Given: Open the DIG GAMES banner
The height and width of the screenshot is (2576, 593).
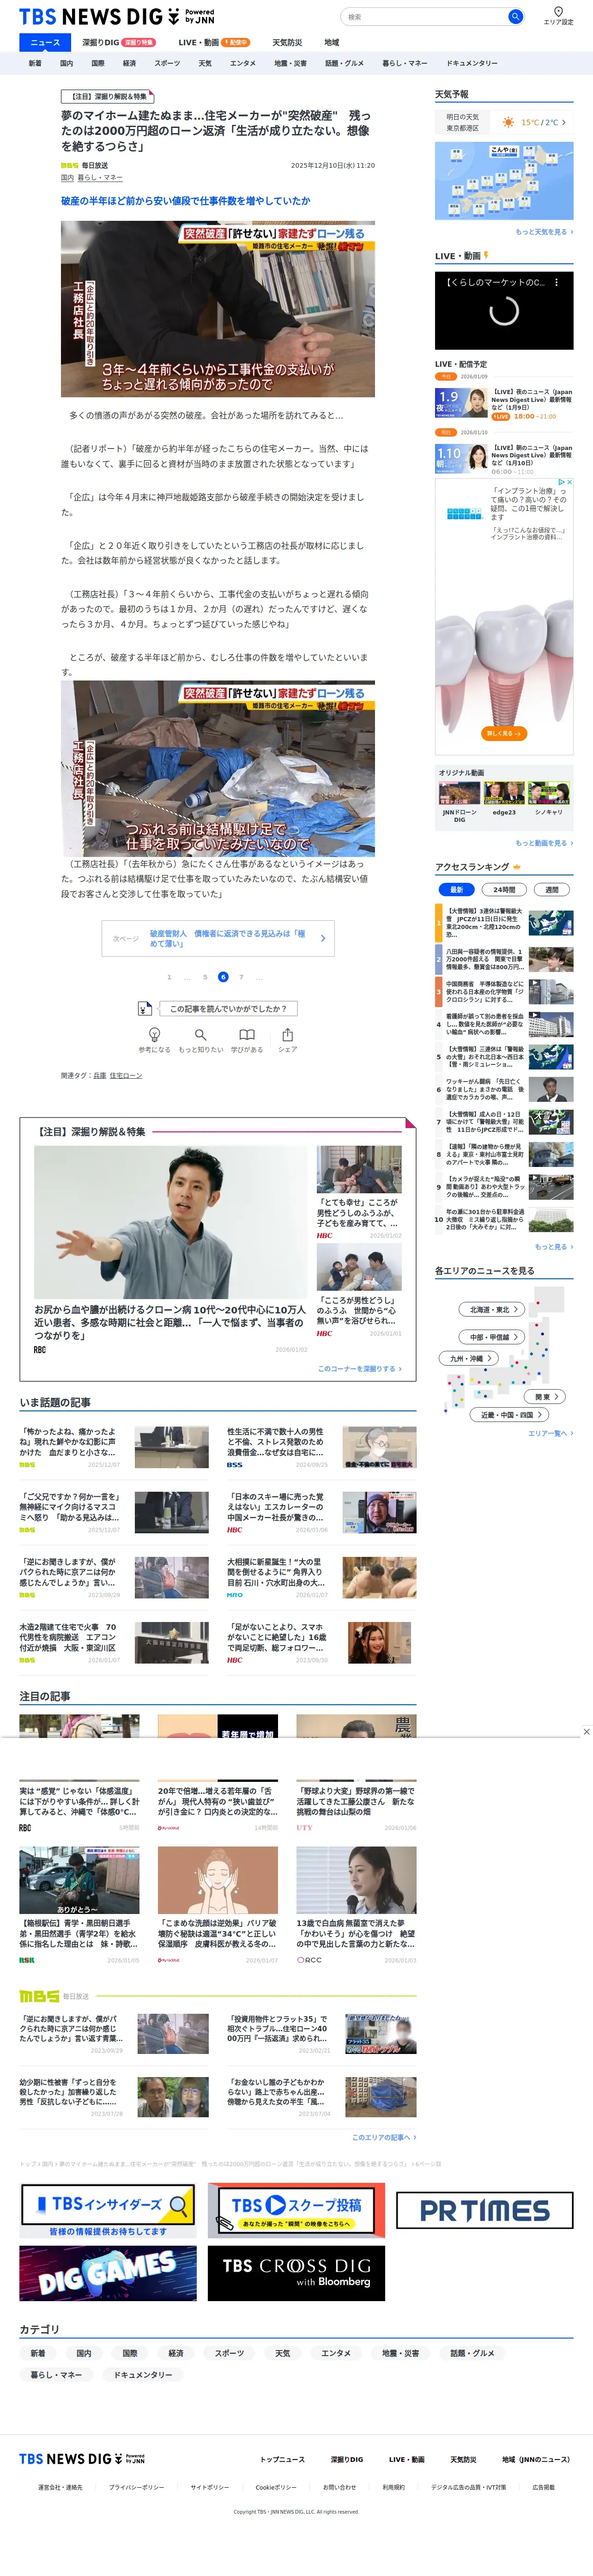Looking at the screenshot, I should point(108,2274).
